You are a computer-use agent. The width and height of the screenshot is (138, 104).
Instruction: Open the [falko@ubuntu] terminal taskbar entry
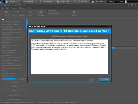pos(47,2)
